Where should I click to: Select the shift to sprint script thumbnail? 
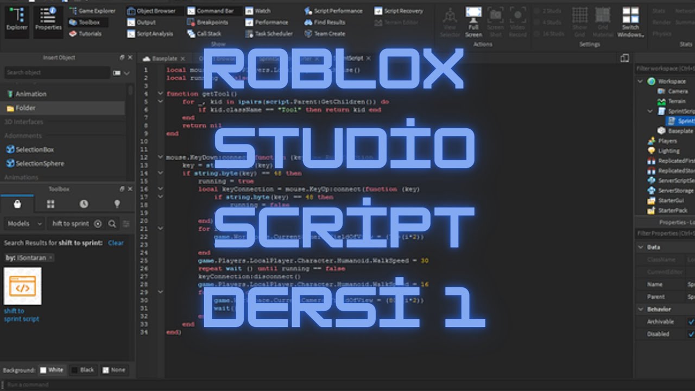pos(22,286)
